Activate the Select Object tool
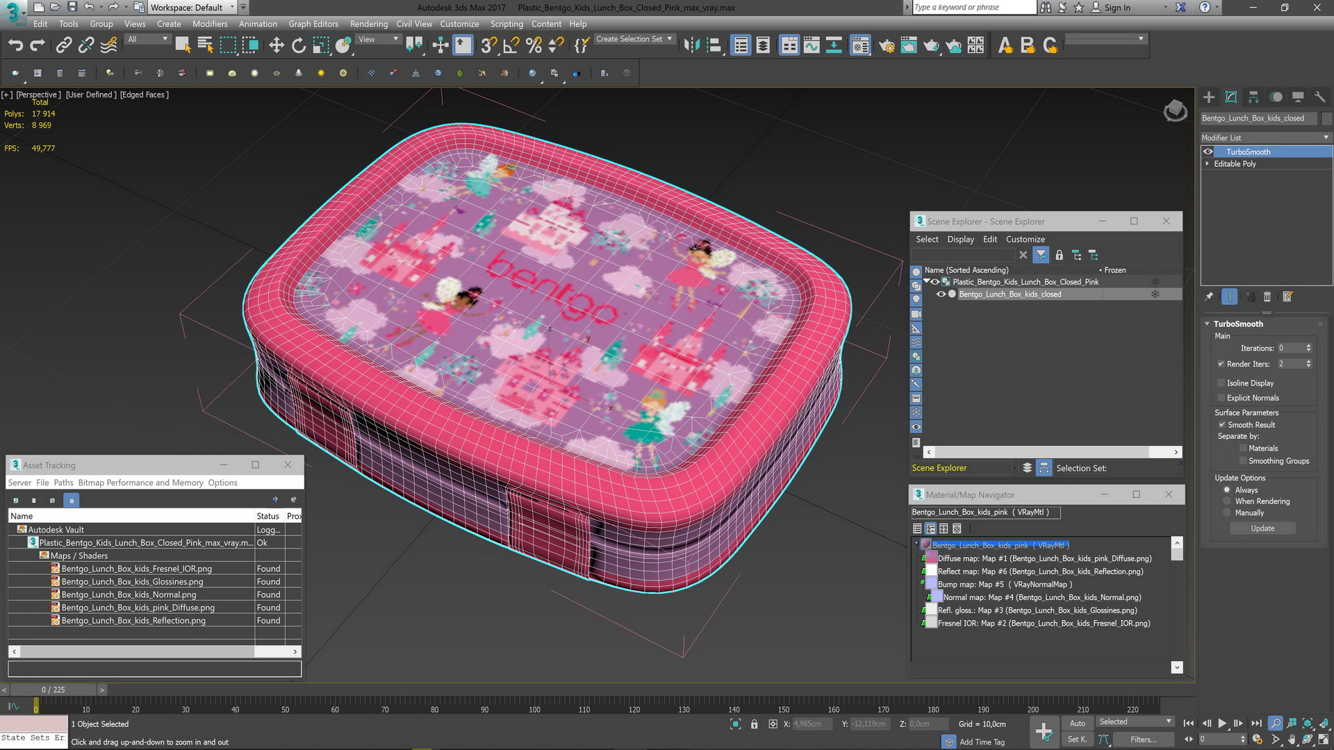The width and height of the screenshot is (1334, 750). [x=183, y=46]
